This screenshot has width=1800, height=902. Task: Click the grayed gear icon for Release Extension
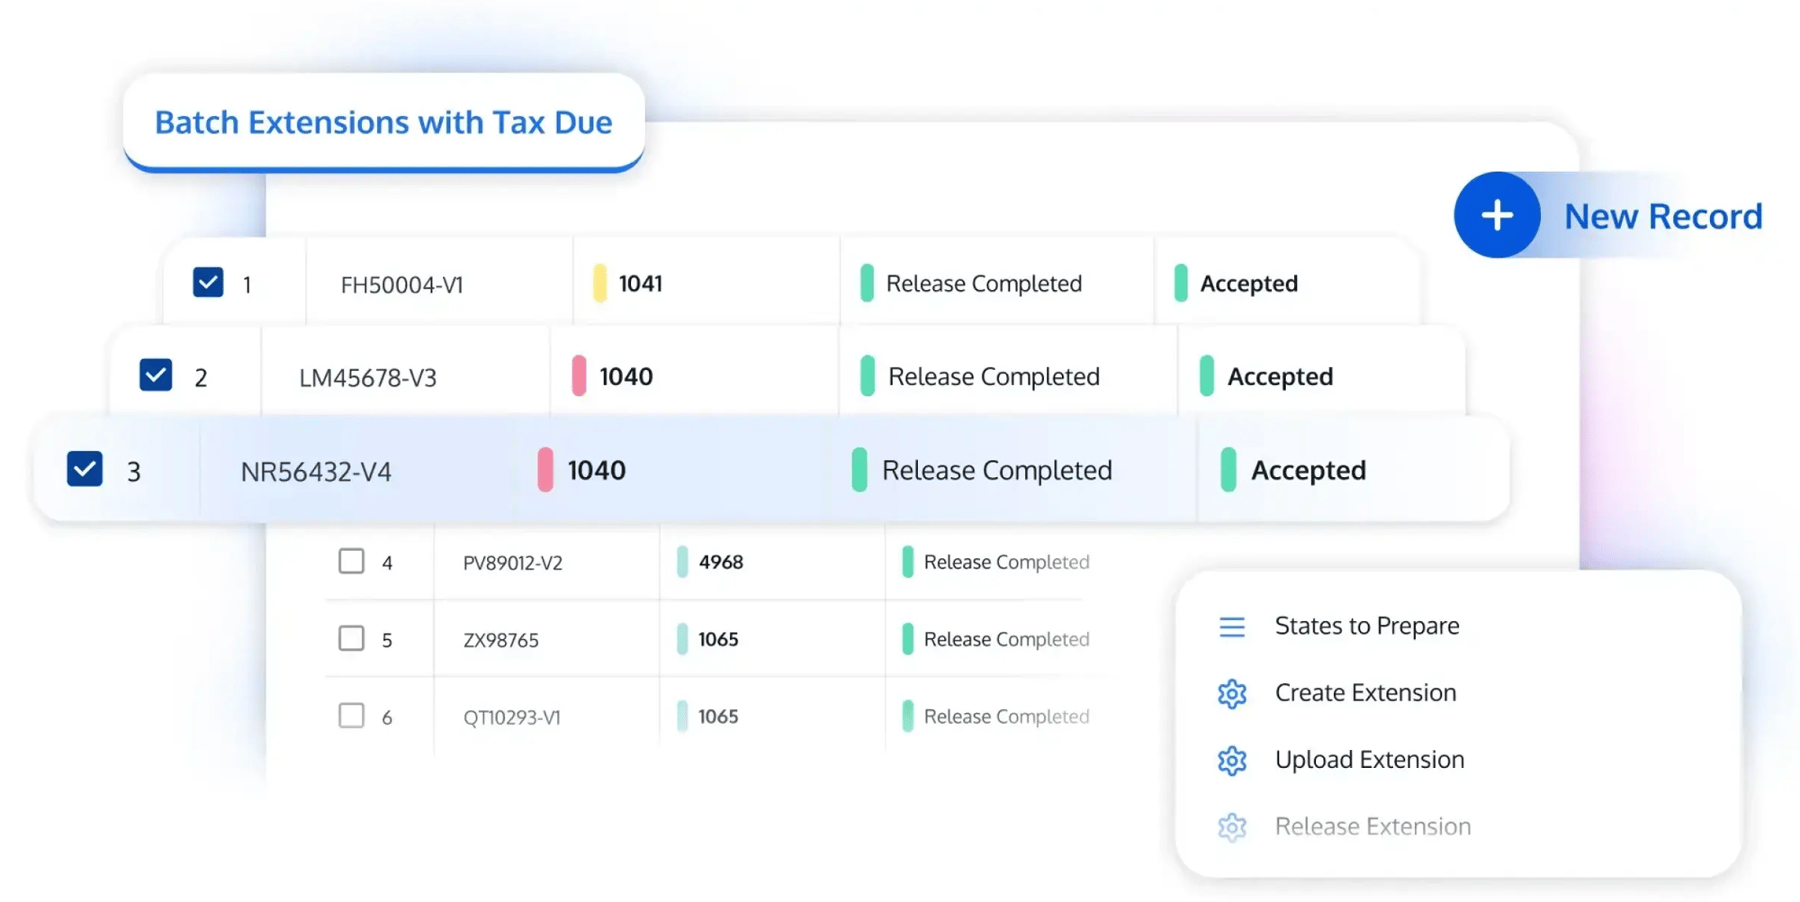click(1230, 826)
